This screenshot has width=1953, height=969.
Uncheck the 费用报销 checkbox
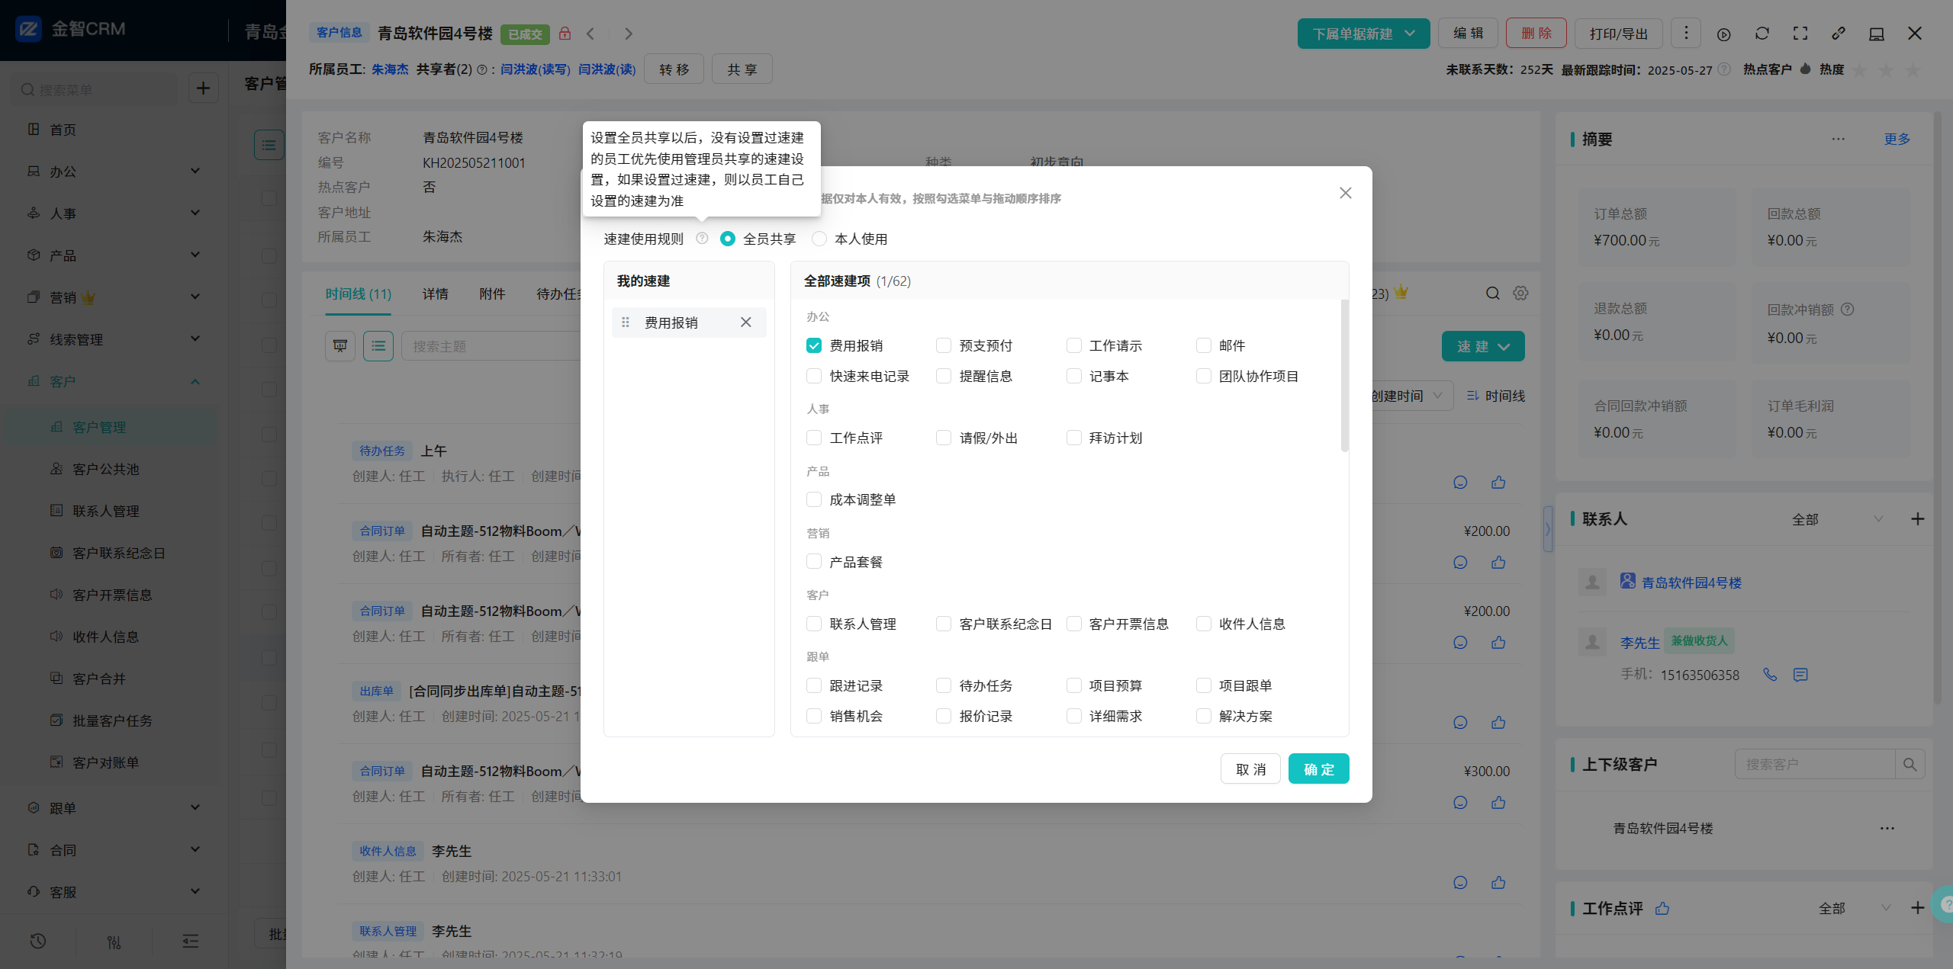(814, 345)
